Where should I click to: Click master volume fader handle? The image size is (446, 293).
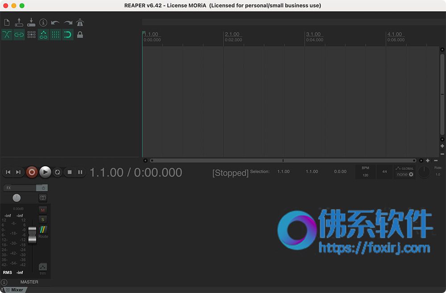(x=33, y=235)
